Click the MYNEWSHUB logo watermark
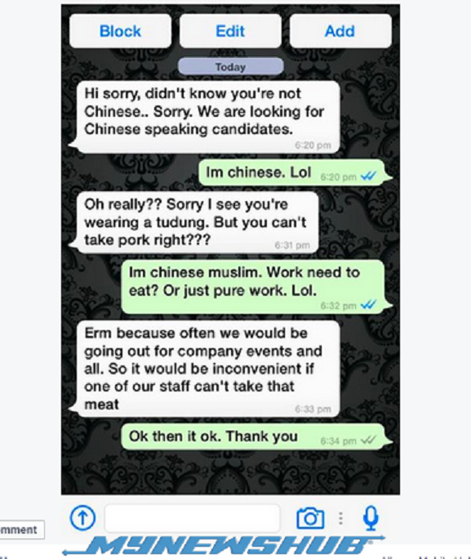471x559 pixels. (224, 546)
